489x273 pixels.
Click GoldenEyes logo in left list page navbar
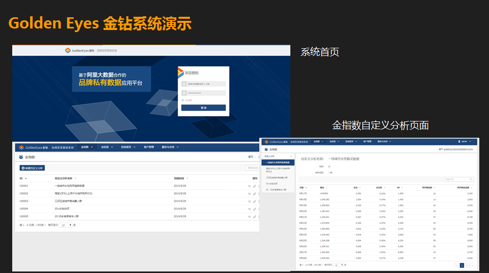pos(34,147)
